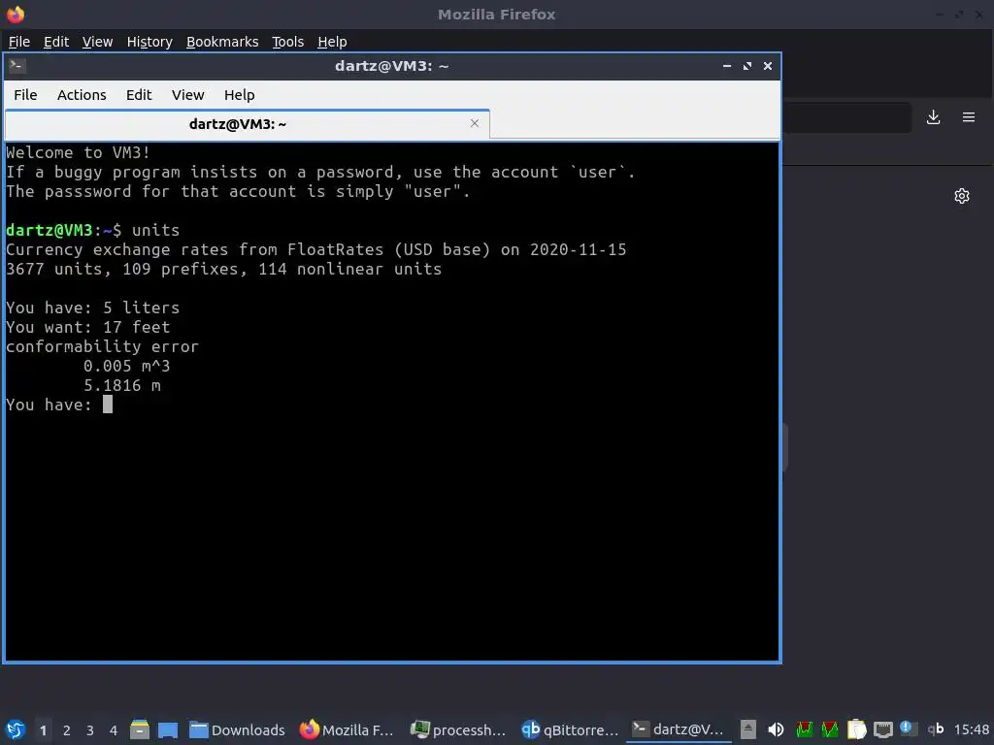Click the show desktop icon in the taskbar
The height and width of the screenshot is (745, 994).
click(x=168, y=729)
